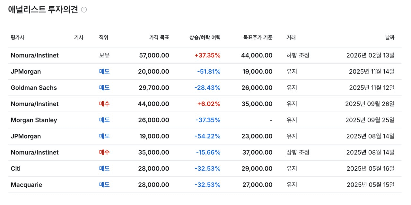411x205 pixels.
Task: Select the 직위 column header
Action: tap(104, 37)
